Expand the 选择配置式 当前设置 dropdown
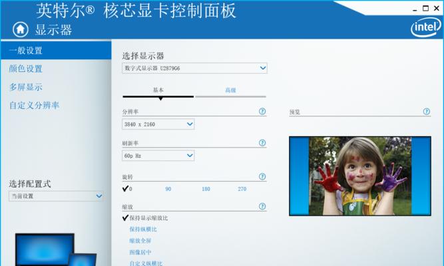The image size is (444, 266). [56, 196]
